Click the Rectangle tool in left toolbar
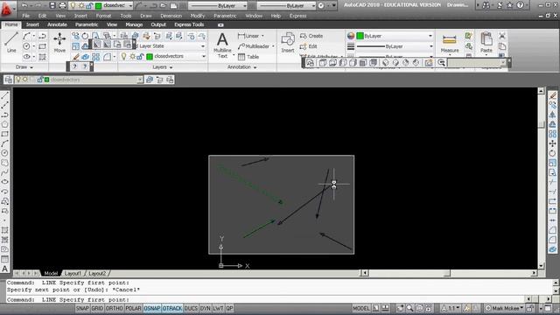This screenshot has width=560, height=315. click(x=4, y=134)
